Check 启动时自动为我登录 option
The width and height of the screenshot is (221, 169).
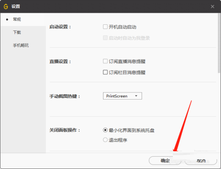pos(105,38)
